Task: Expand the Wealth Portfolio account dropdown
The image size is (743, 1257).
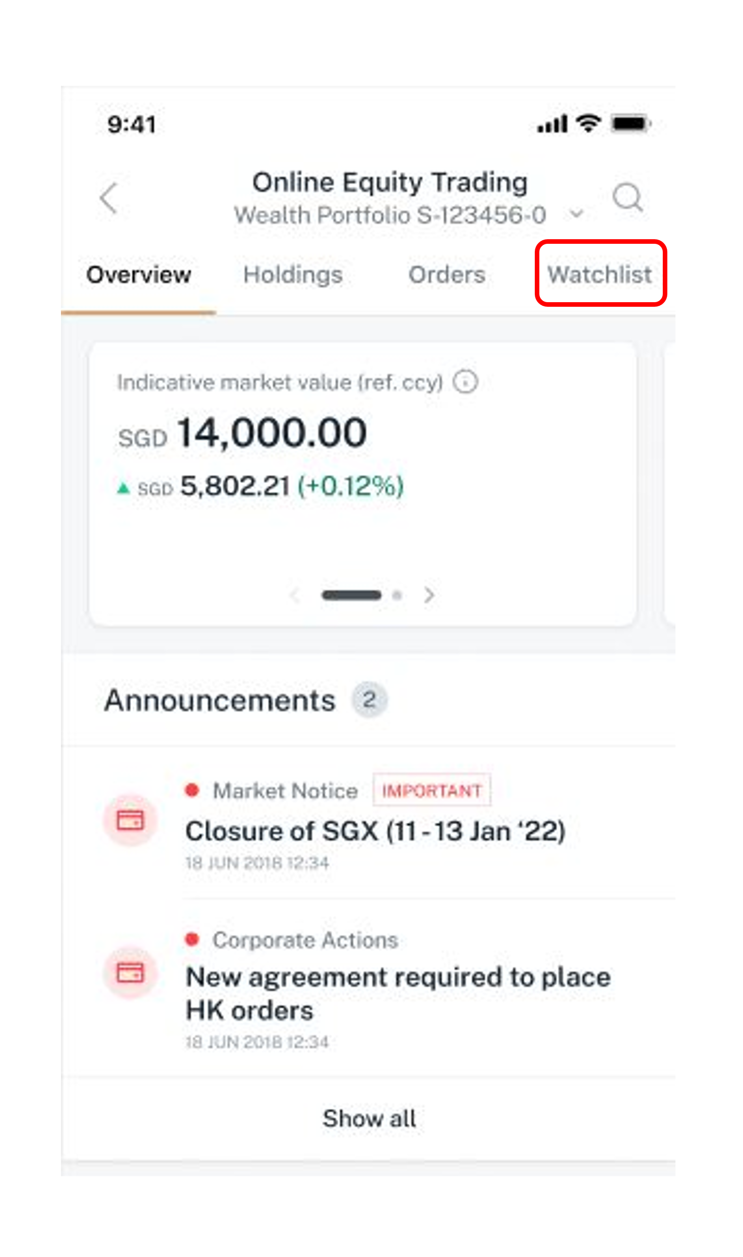Action: (576, 214)
